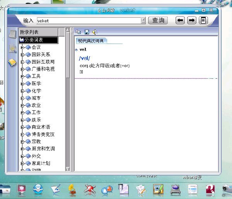Click the save floppy disk icon
232x199 pixels.
pos(87,32)
